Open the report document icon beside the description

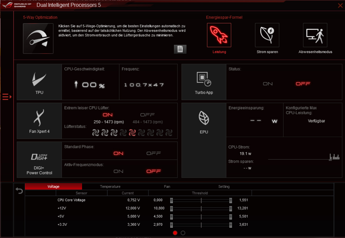point(180,49)
